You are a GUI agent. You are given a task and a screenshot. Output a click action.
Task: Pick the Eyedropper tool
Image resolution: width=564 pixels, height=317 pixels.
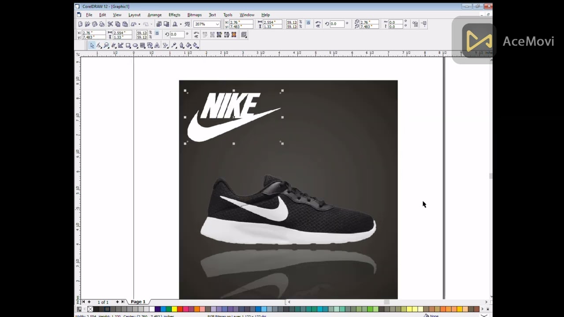[x=174, y=45]
